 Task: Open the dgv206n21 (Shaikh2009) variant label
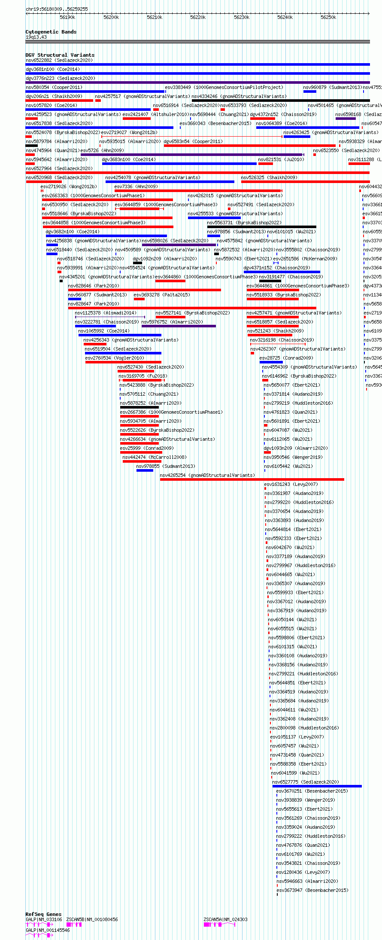(x=54, y=96)
